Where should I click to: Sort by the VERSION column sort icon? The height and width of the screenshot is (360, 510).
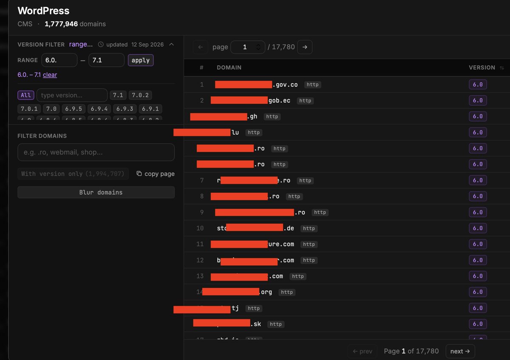(x=502, y=68)
